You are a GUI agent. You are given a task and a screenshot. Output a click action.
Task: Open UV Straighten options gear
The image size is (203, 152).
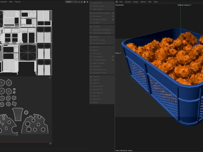click(x=113, y=57)
